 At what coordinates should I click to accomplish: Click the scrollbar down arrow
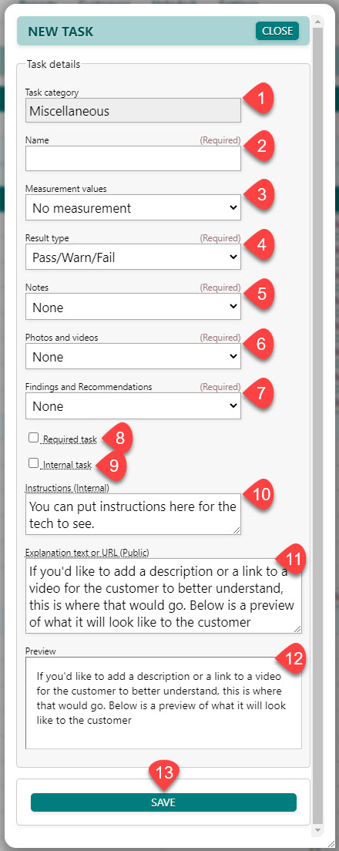pyautogui.click(x=318, y=831)
